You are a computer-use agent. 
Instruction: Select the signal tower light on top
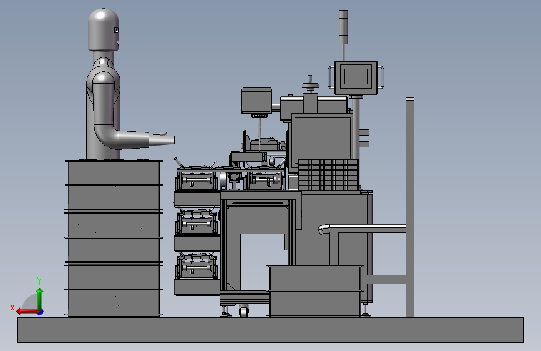click(343, 27)
